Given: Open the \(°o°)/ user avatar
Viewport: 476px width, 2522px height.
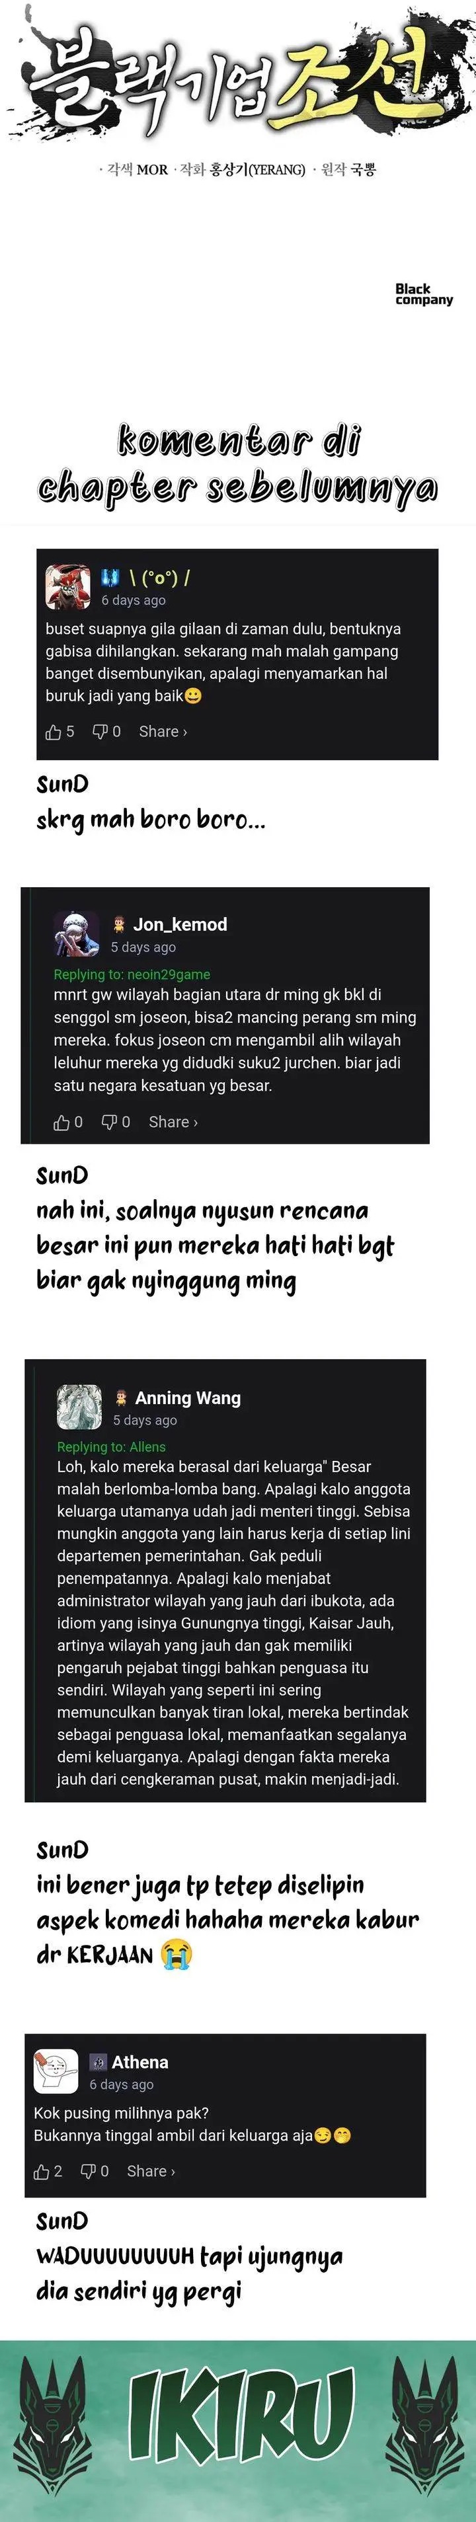Looking at the screenshot, I should click(69, 588).
